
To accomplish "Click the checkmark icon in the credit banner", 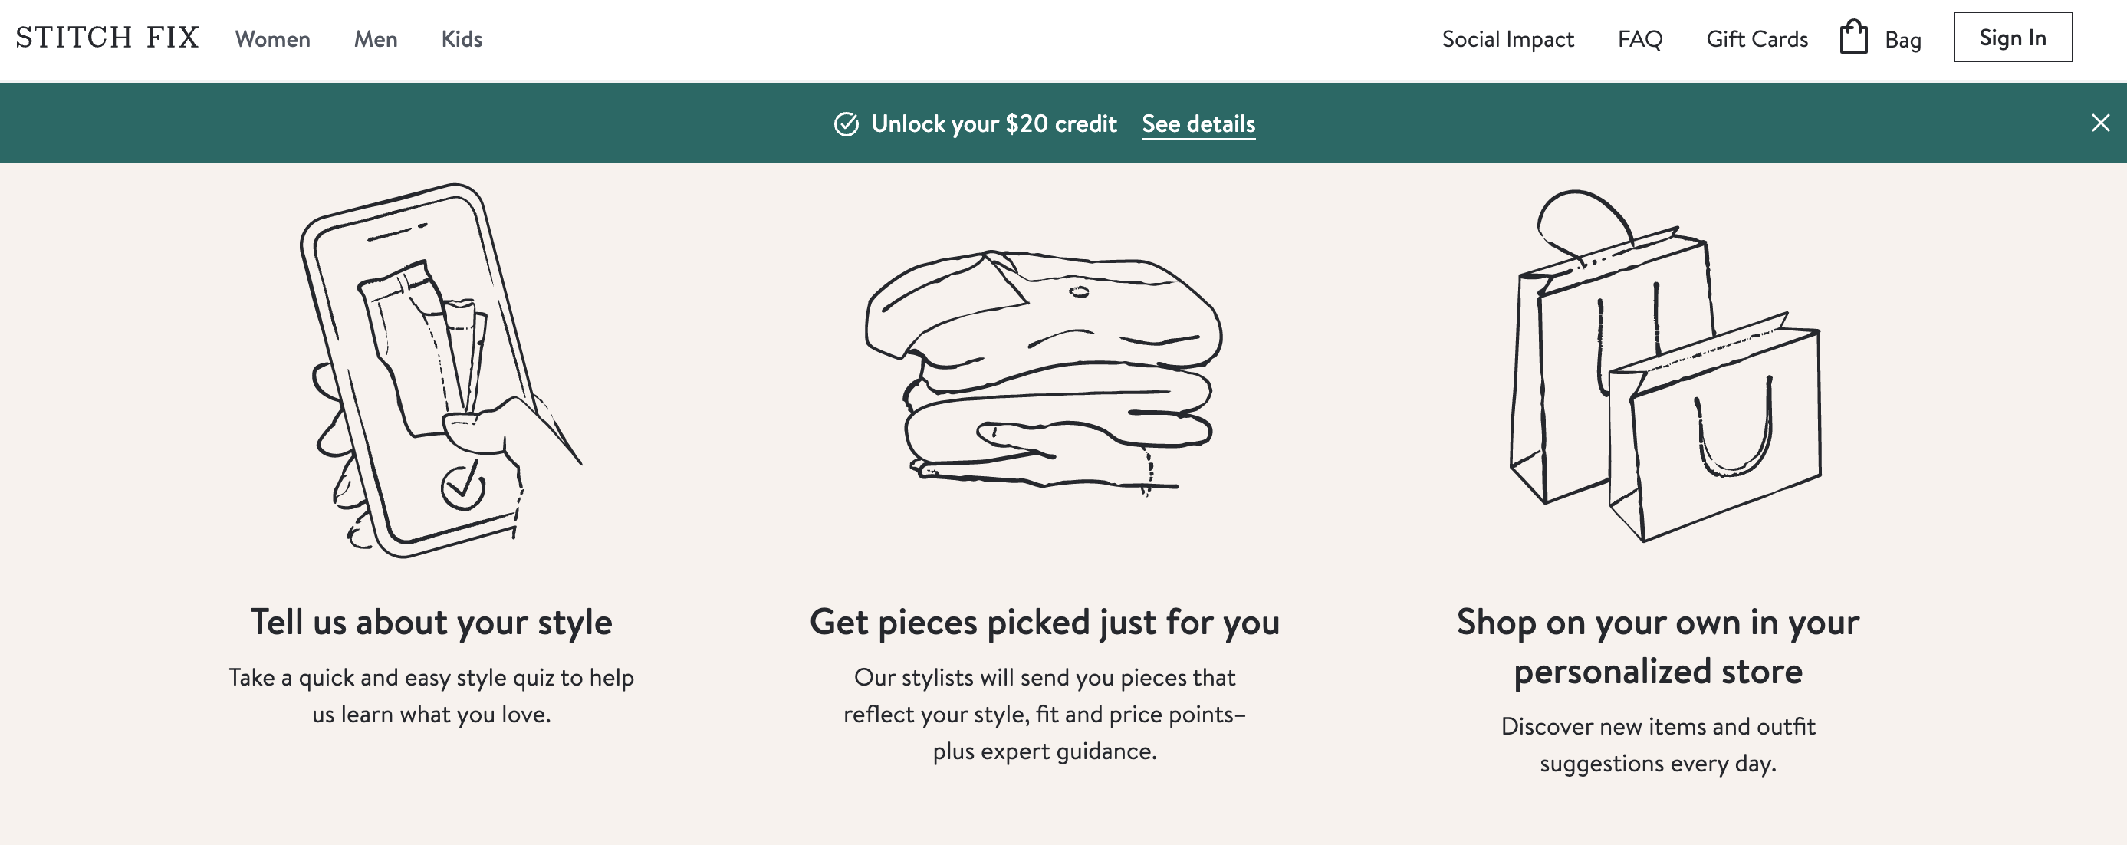I will pos(847,123).
